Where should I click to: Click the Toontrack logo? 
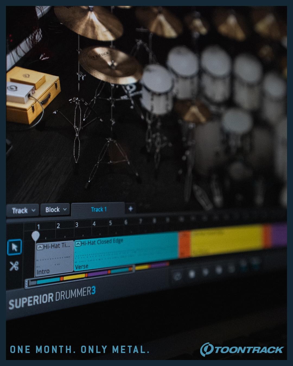[x=242, y=349]
